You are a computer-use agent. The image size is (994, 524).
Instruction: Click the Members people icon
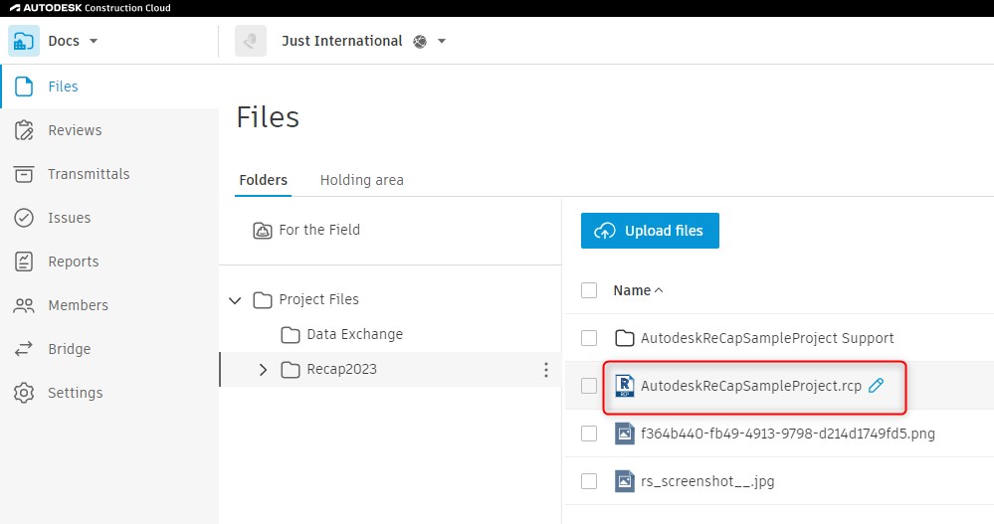point(24,305)
